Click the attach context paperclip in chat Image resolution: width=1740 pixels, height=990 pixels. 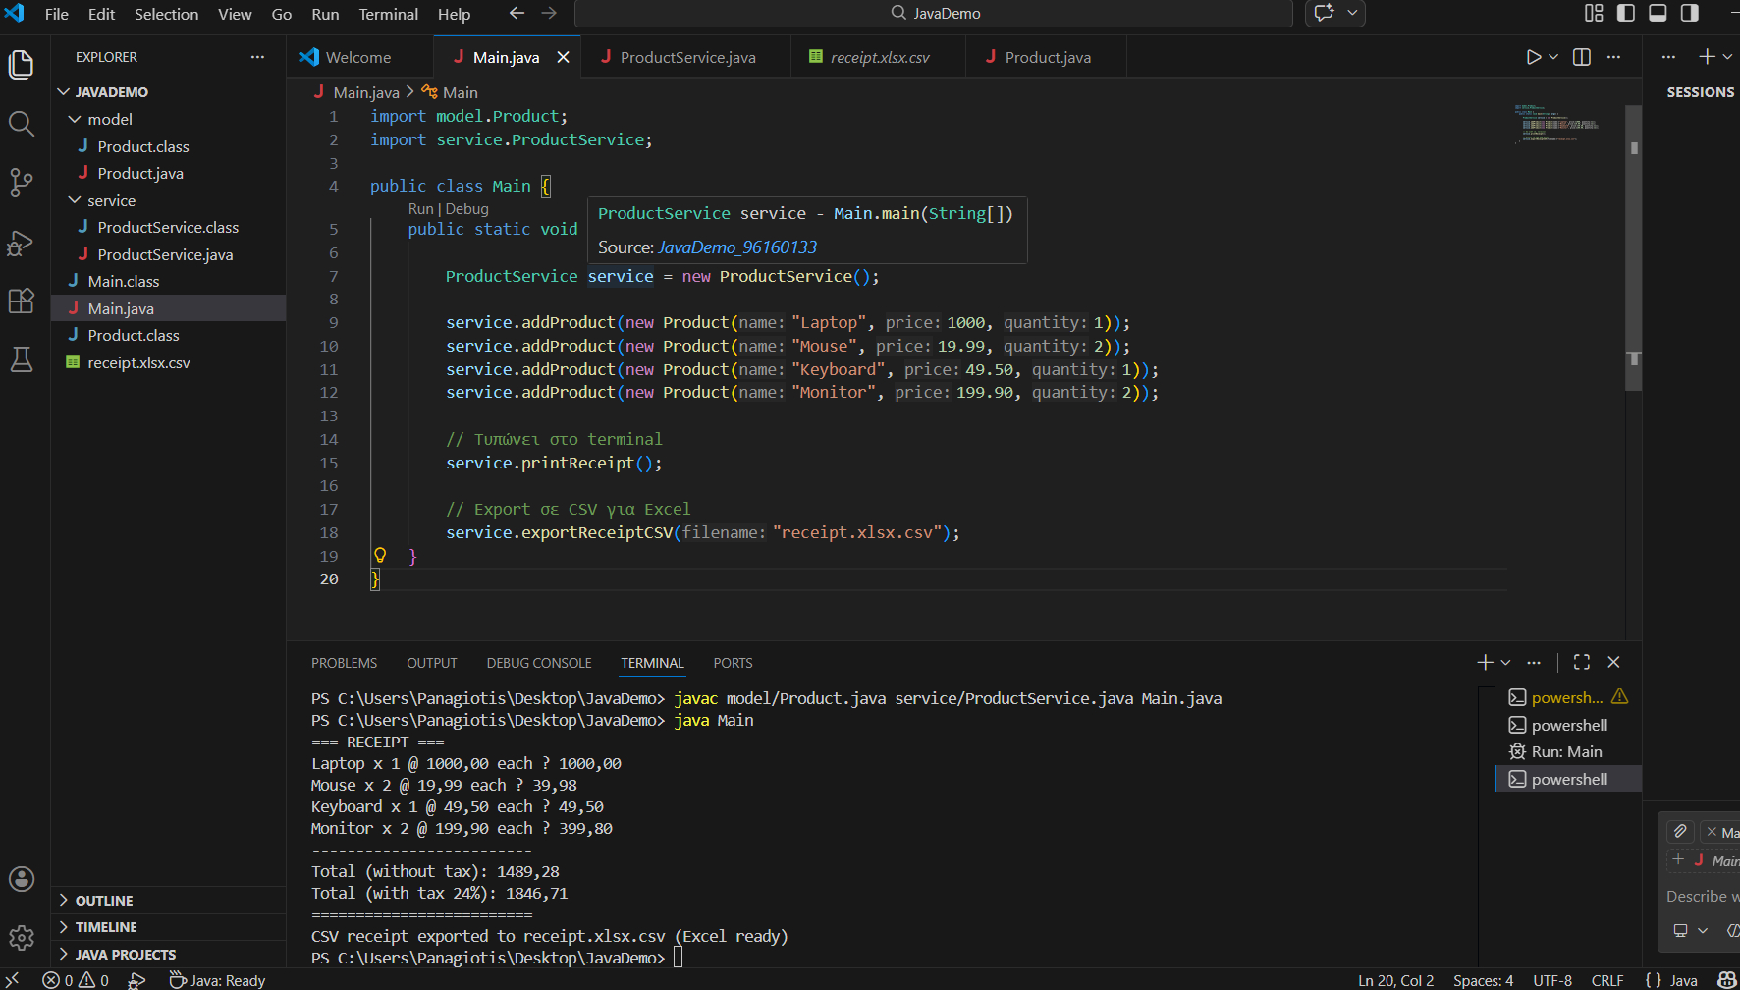tap(1680, 832)
